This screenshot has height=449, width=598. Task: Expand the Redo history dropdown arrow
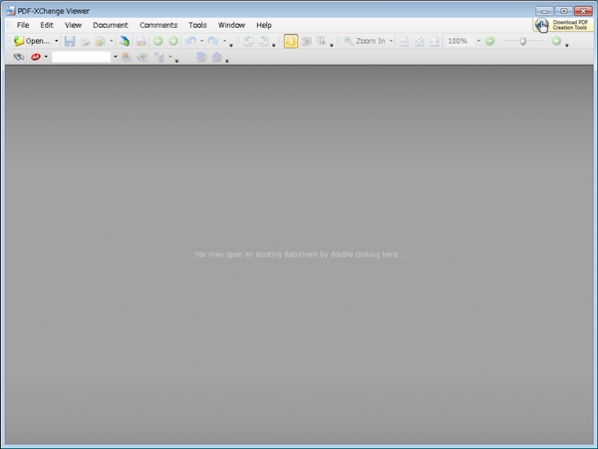coord(224,41)
